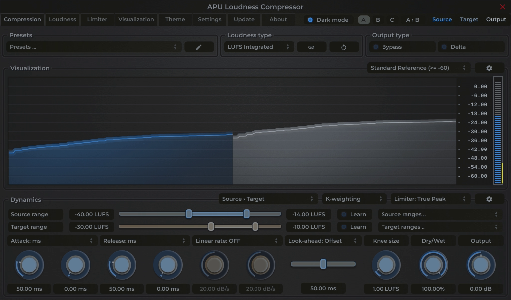Show the Target visualization

[469, 19]
